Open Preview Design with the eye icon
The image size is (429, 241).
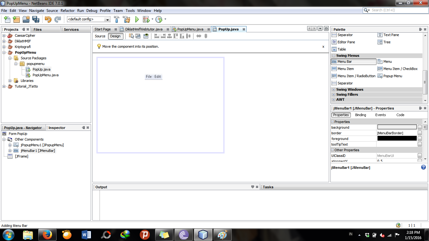tap(146, 36)
